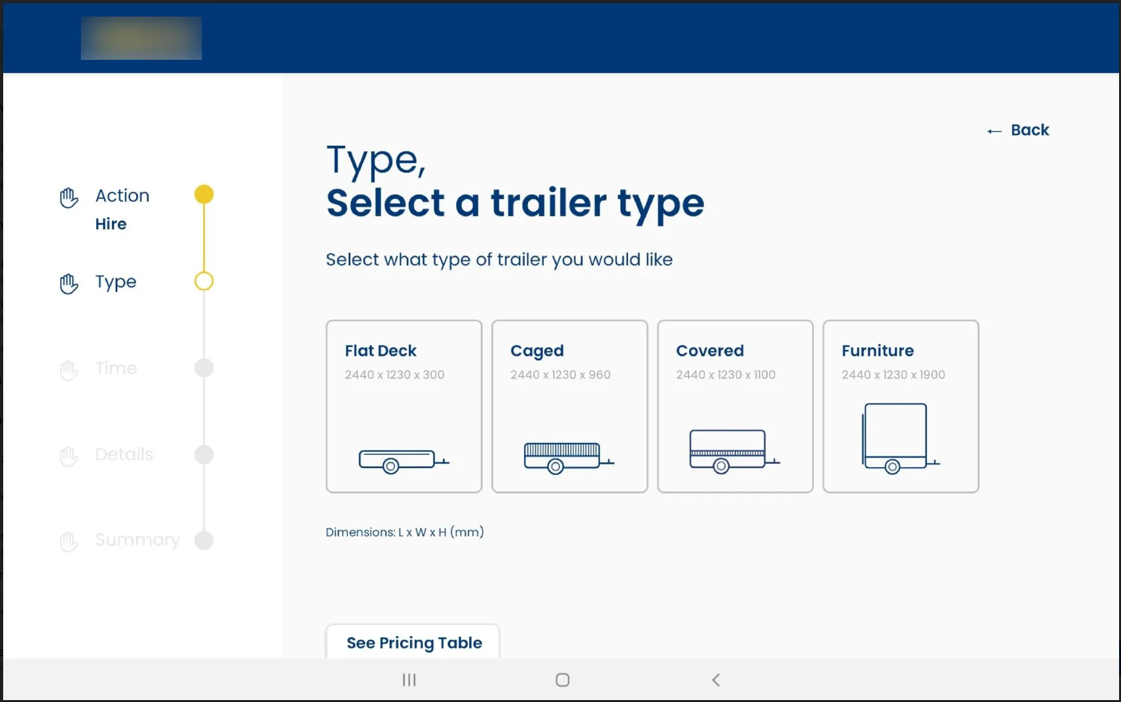Click the filled yellow Action progress dot

pos(204,194)
